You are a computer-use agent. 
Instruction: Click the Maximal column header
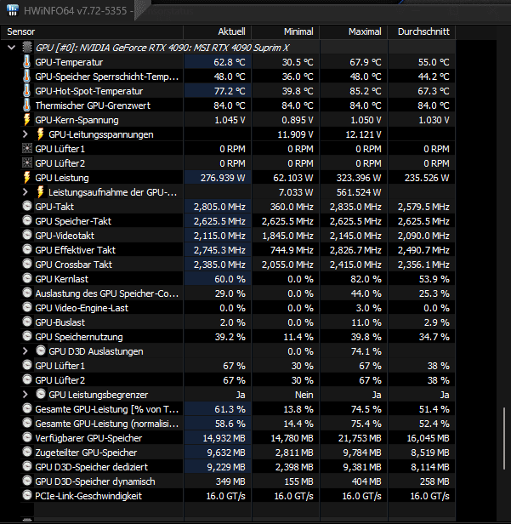(354, 31)
